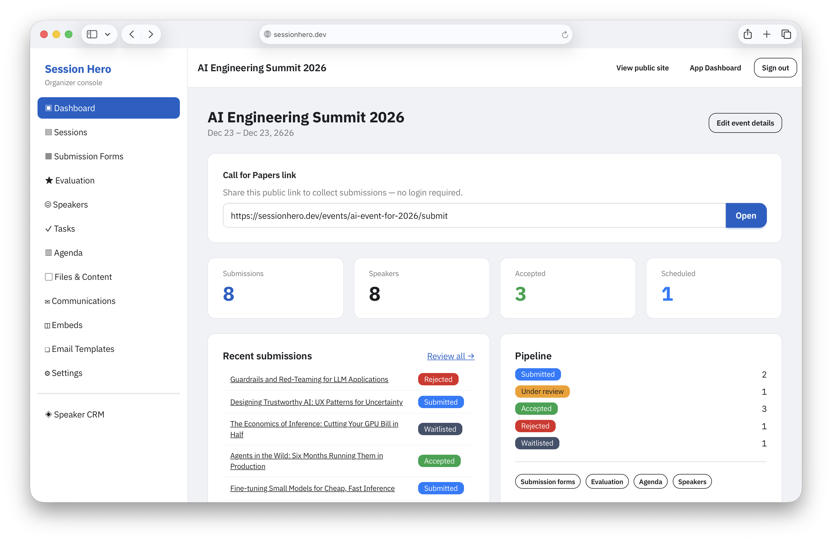Click the Sign out button

[x=775, y=68]
